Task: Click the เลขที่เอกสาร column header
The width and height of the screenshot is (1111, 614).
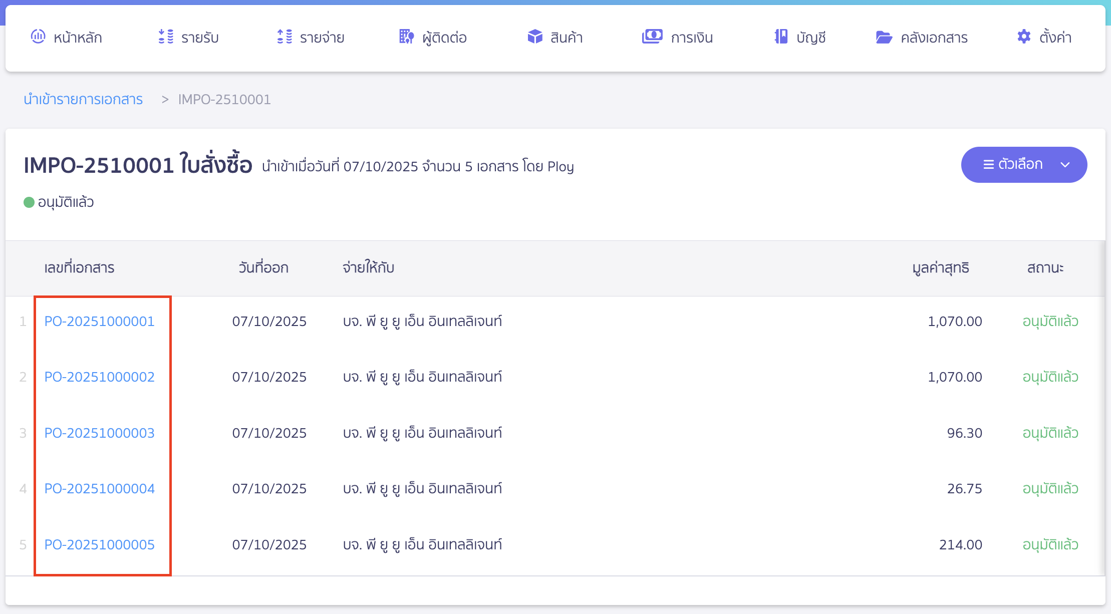Action: (79, 268)
